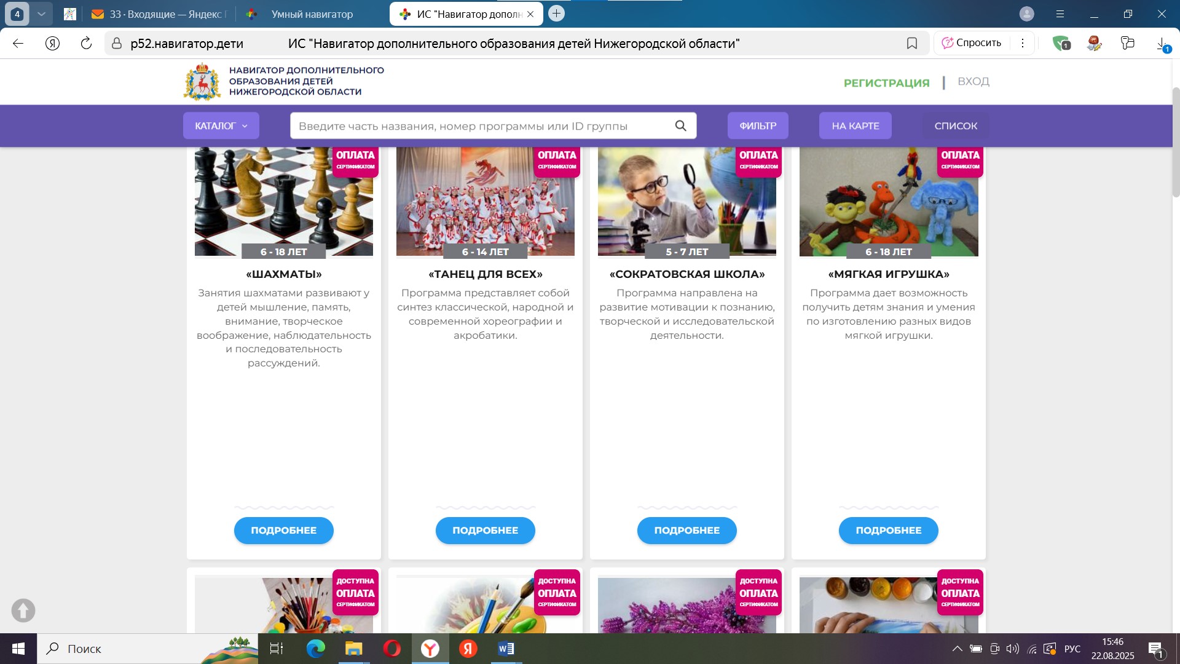1180x664 pixels.
Task: Open Microsoft Word from the taskbar
Action: (x=506, y=649)
